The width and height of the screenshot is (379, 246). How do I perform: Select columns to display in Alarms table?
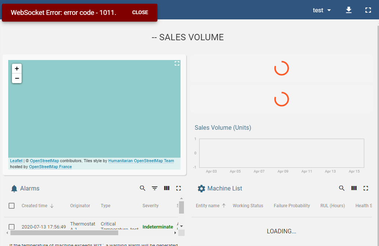[166, 188]
